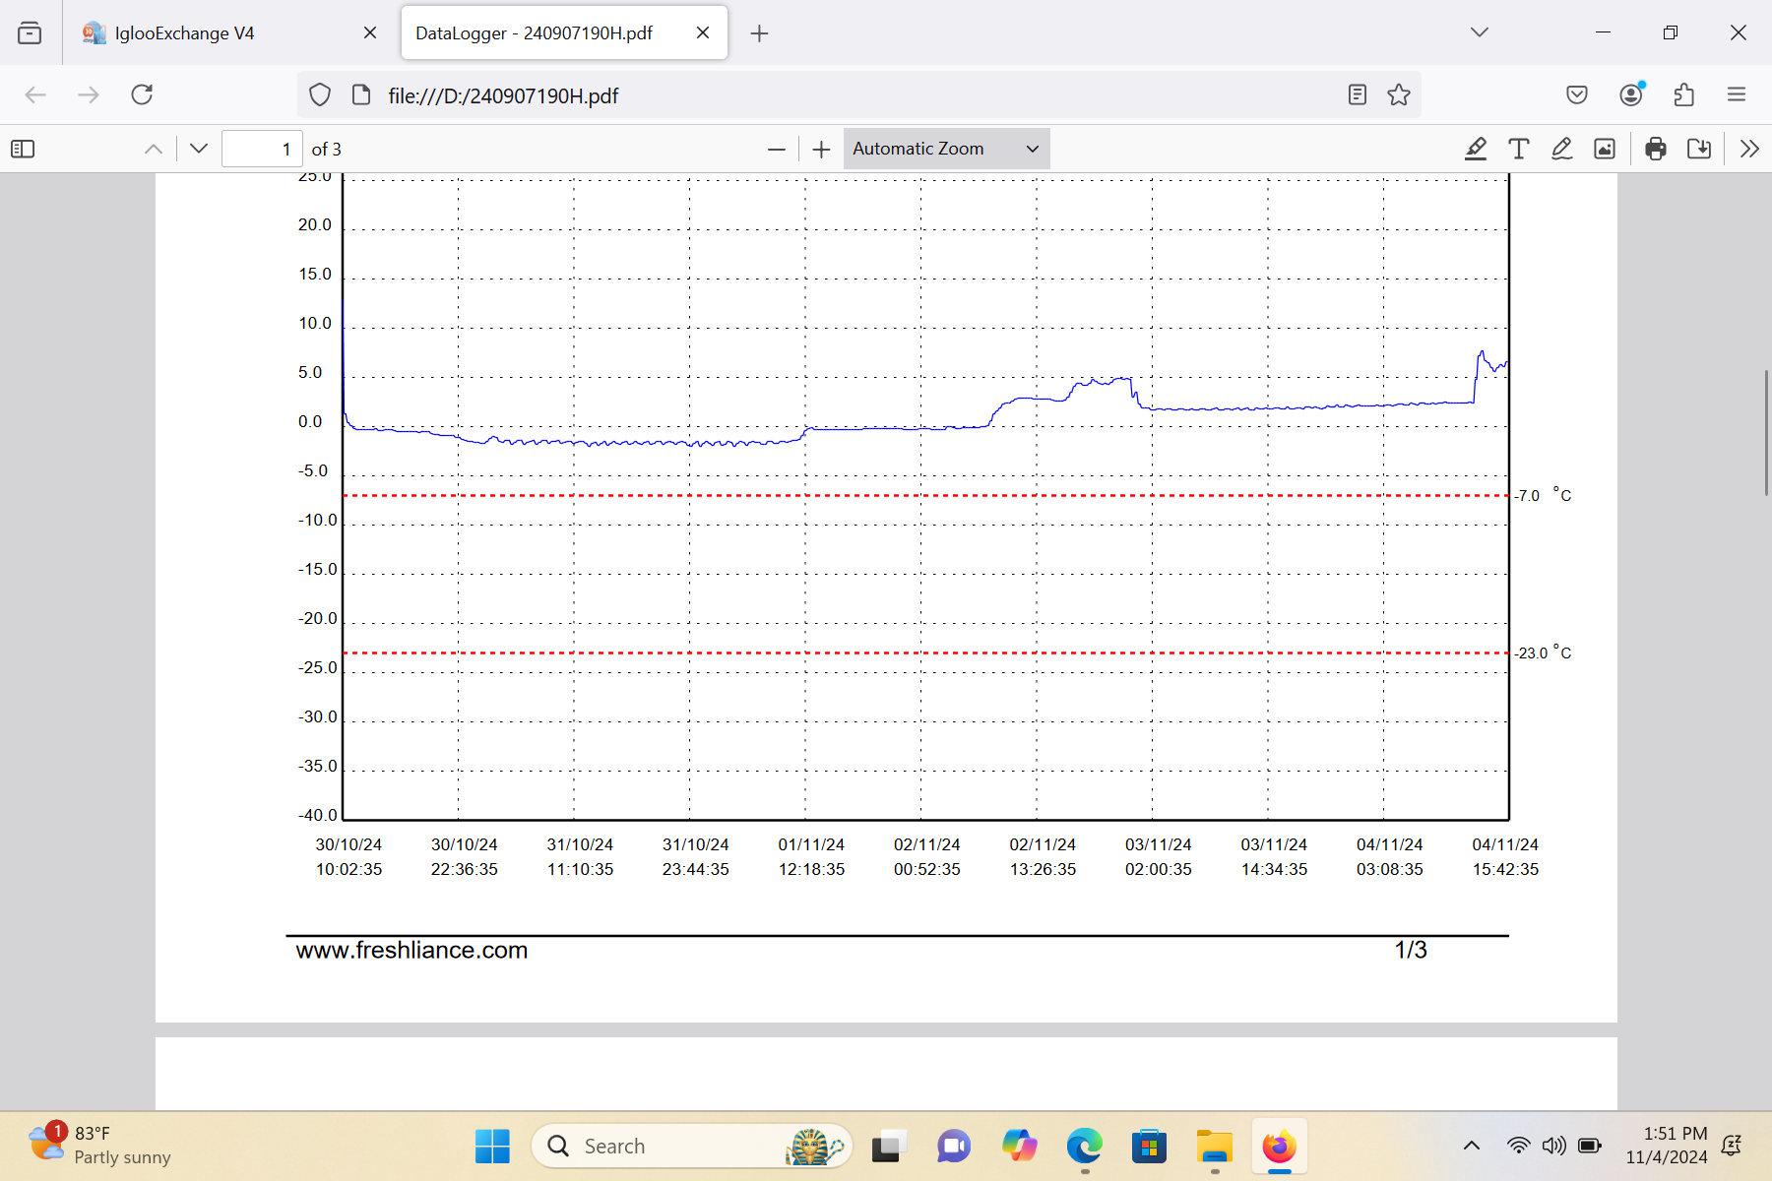Click the 1/3 page footer number

point(1411,951)
